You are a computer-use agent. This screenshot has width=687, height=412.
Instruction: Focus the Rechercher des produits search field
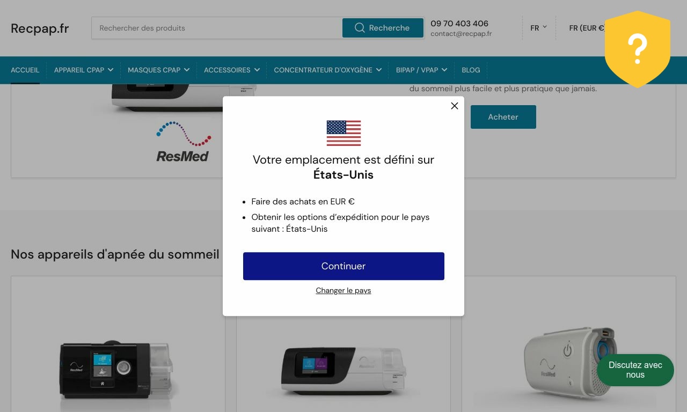tap(217, 28)
